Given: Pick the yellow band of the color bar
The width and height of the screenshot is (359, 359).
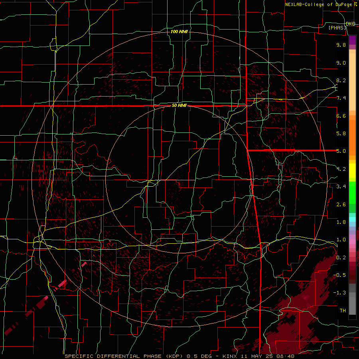Looking at the screenshot, I should click(x=352, y=171).
